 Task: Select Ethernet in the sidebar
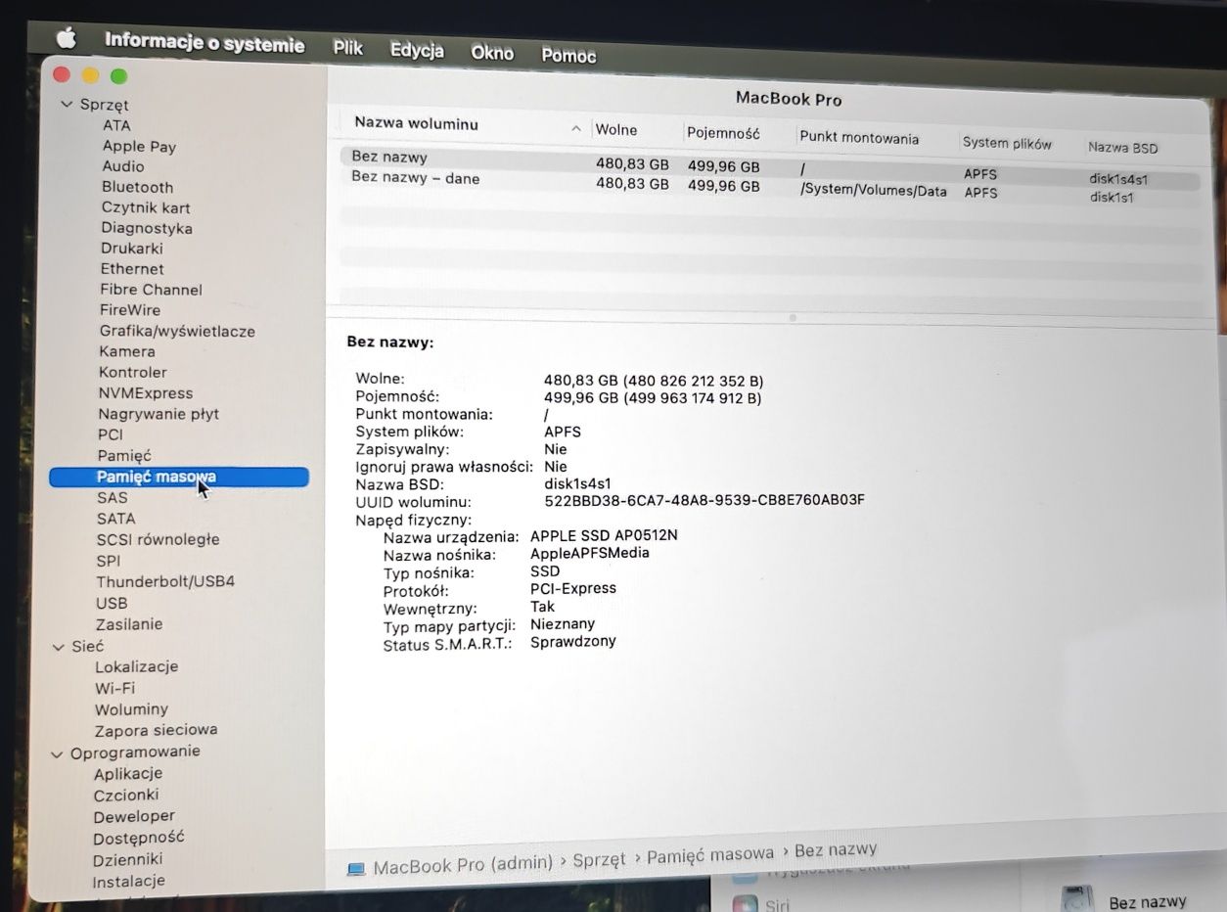(132, 269)
